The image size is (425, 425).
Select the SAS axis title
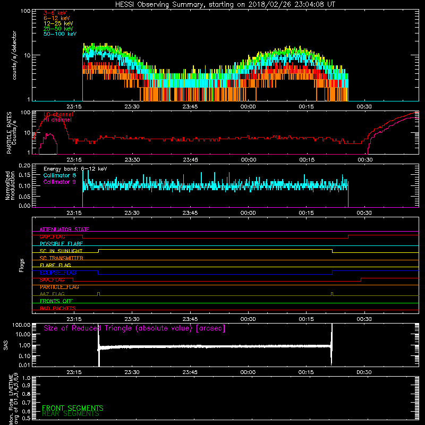(x=6, y=345)
